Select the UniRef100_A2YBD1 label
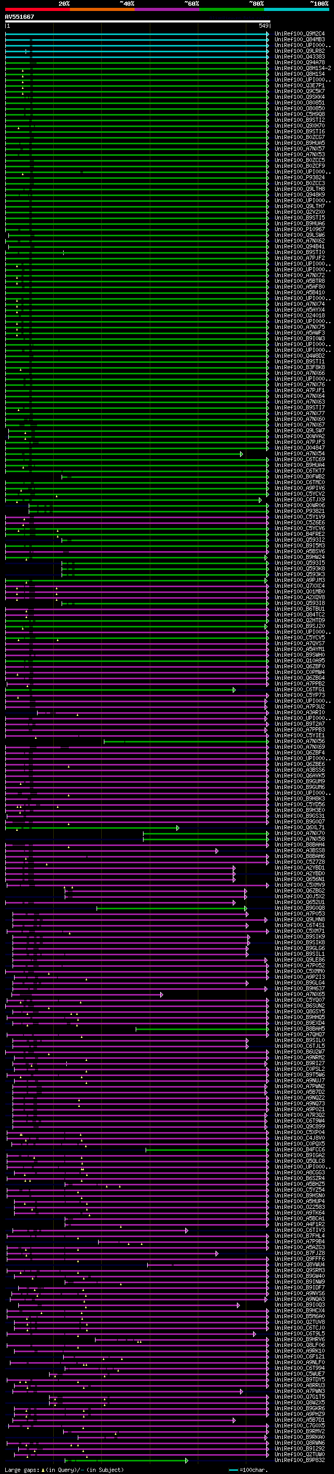334x1474 pixels. tap(300, 867)
